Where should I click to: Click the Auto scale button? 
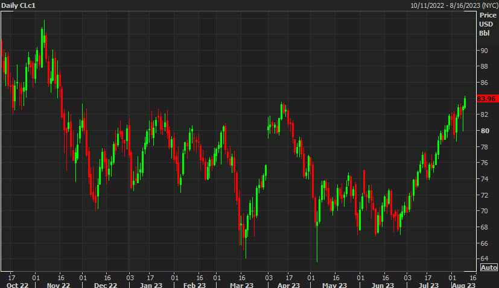(x=489, y=268)
